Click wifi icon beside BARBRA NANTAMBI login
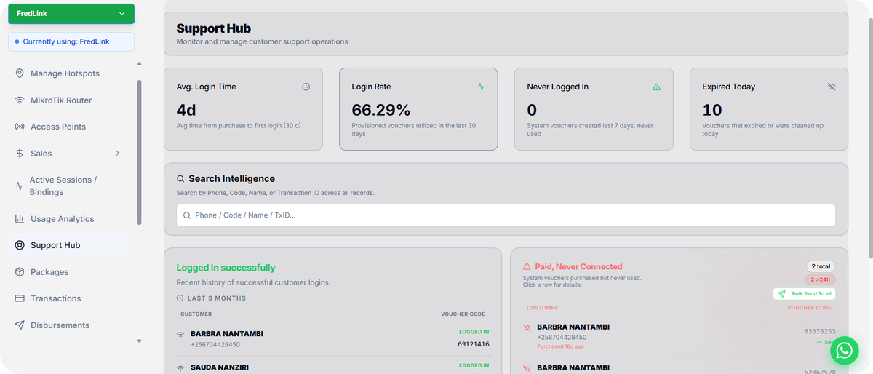Viewport: 873px width, 374px height. (180, 335)
